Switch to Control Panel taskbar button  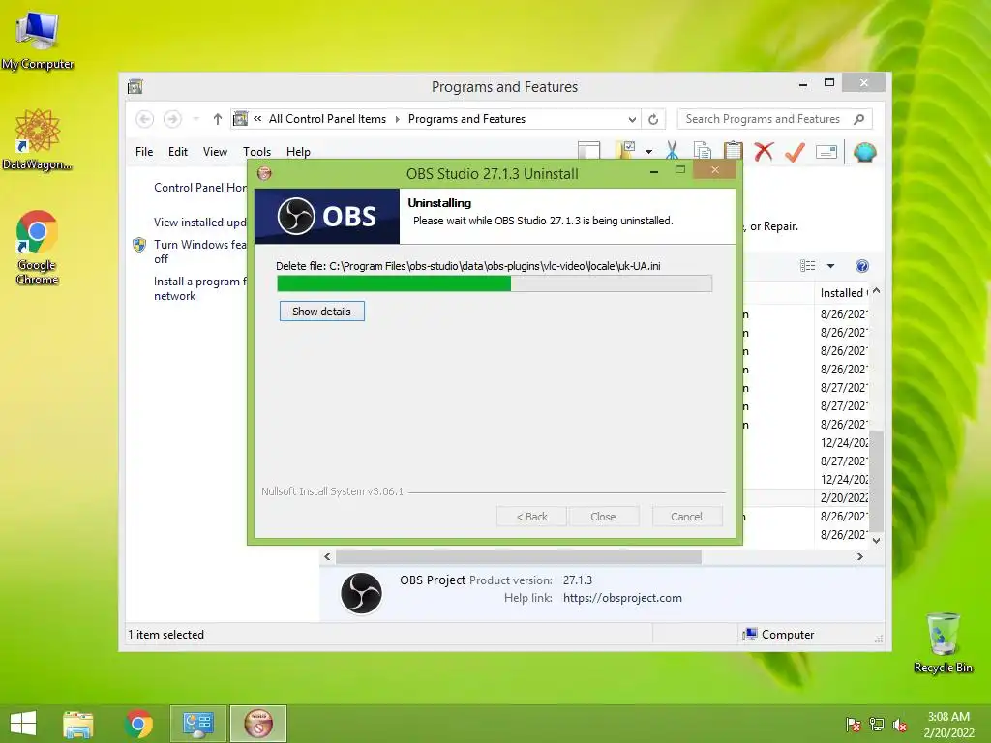click(x=198, y=724)
